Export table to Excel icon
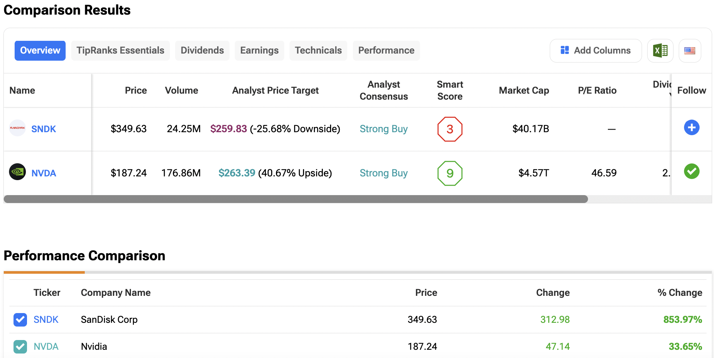Screen dimensions: 714x358 coord(660,51)
